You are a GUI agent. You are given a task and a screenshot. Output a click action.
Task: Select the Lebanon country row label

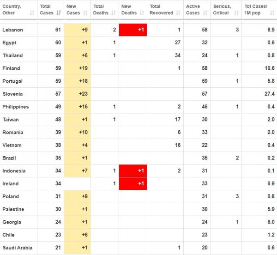(x=13, y=30)
